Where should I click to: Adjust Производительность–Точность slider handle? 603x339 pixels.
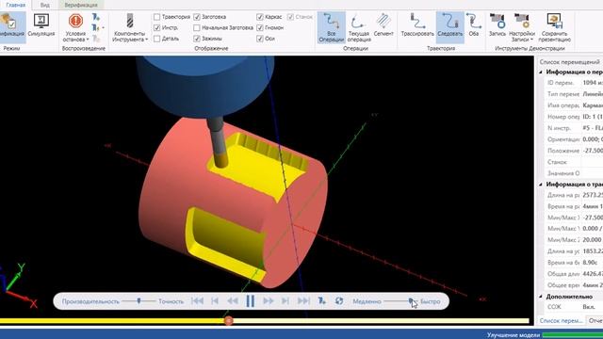(139, 301)
